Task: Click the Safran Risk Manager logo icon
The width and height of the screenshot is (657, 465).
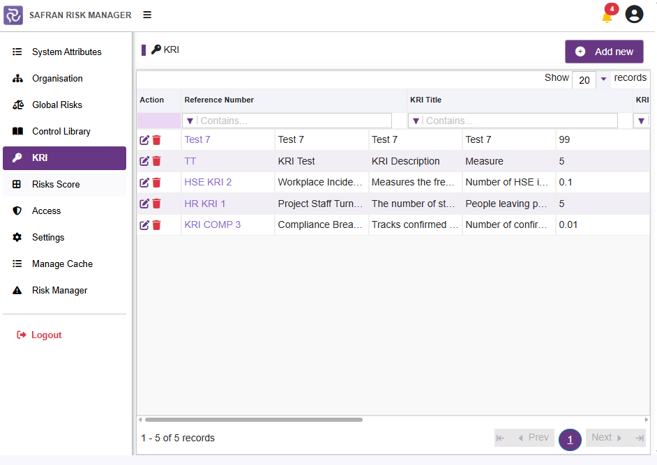Action: (x=13, y=15)
